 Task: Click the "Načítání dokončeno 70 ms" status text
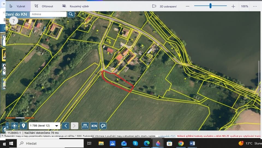[41, 133]
